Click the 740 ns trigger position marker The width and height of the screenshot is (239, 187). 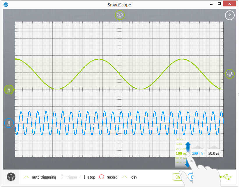[x=120, y=15]
